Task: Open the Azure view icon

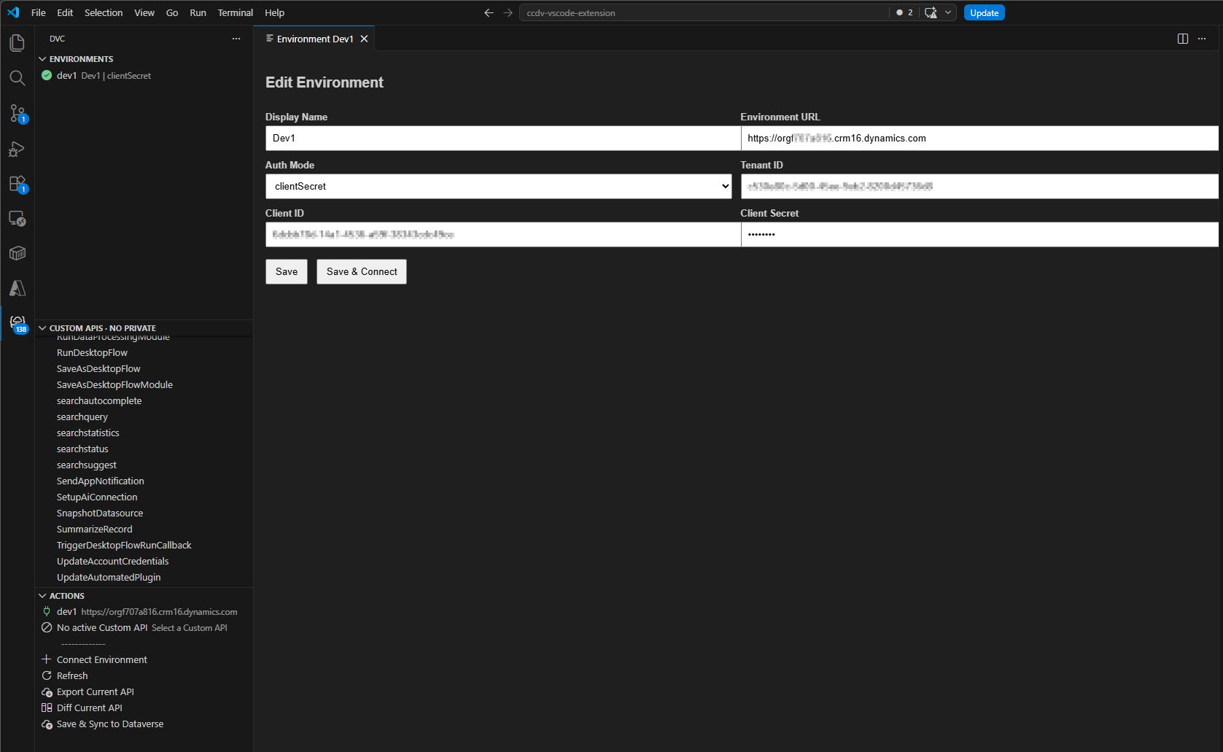Action: [x=18, y=288]
